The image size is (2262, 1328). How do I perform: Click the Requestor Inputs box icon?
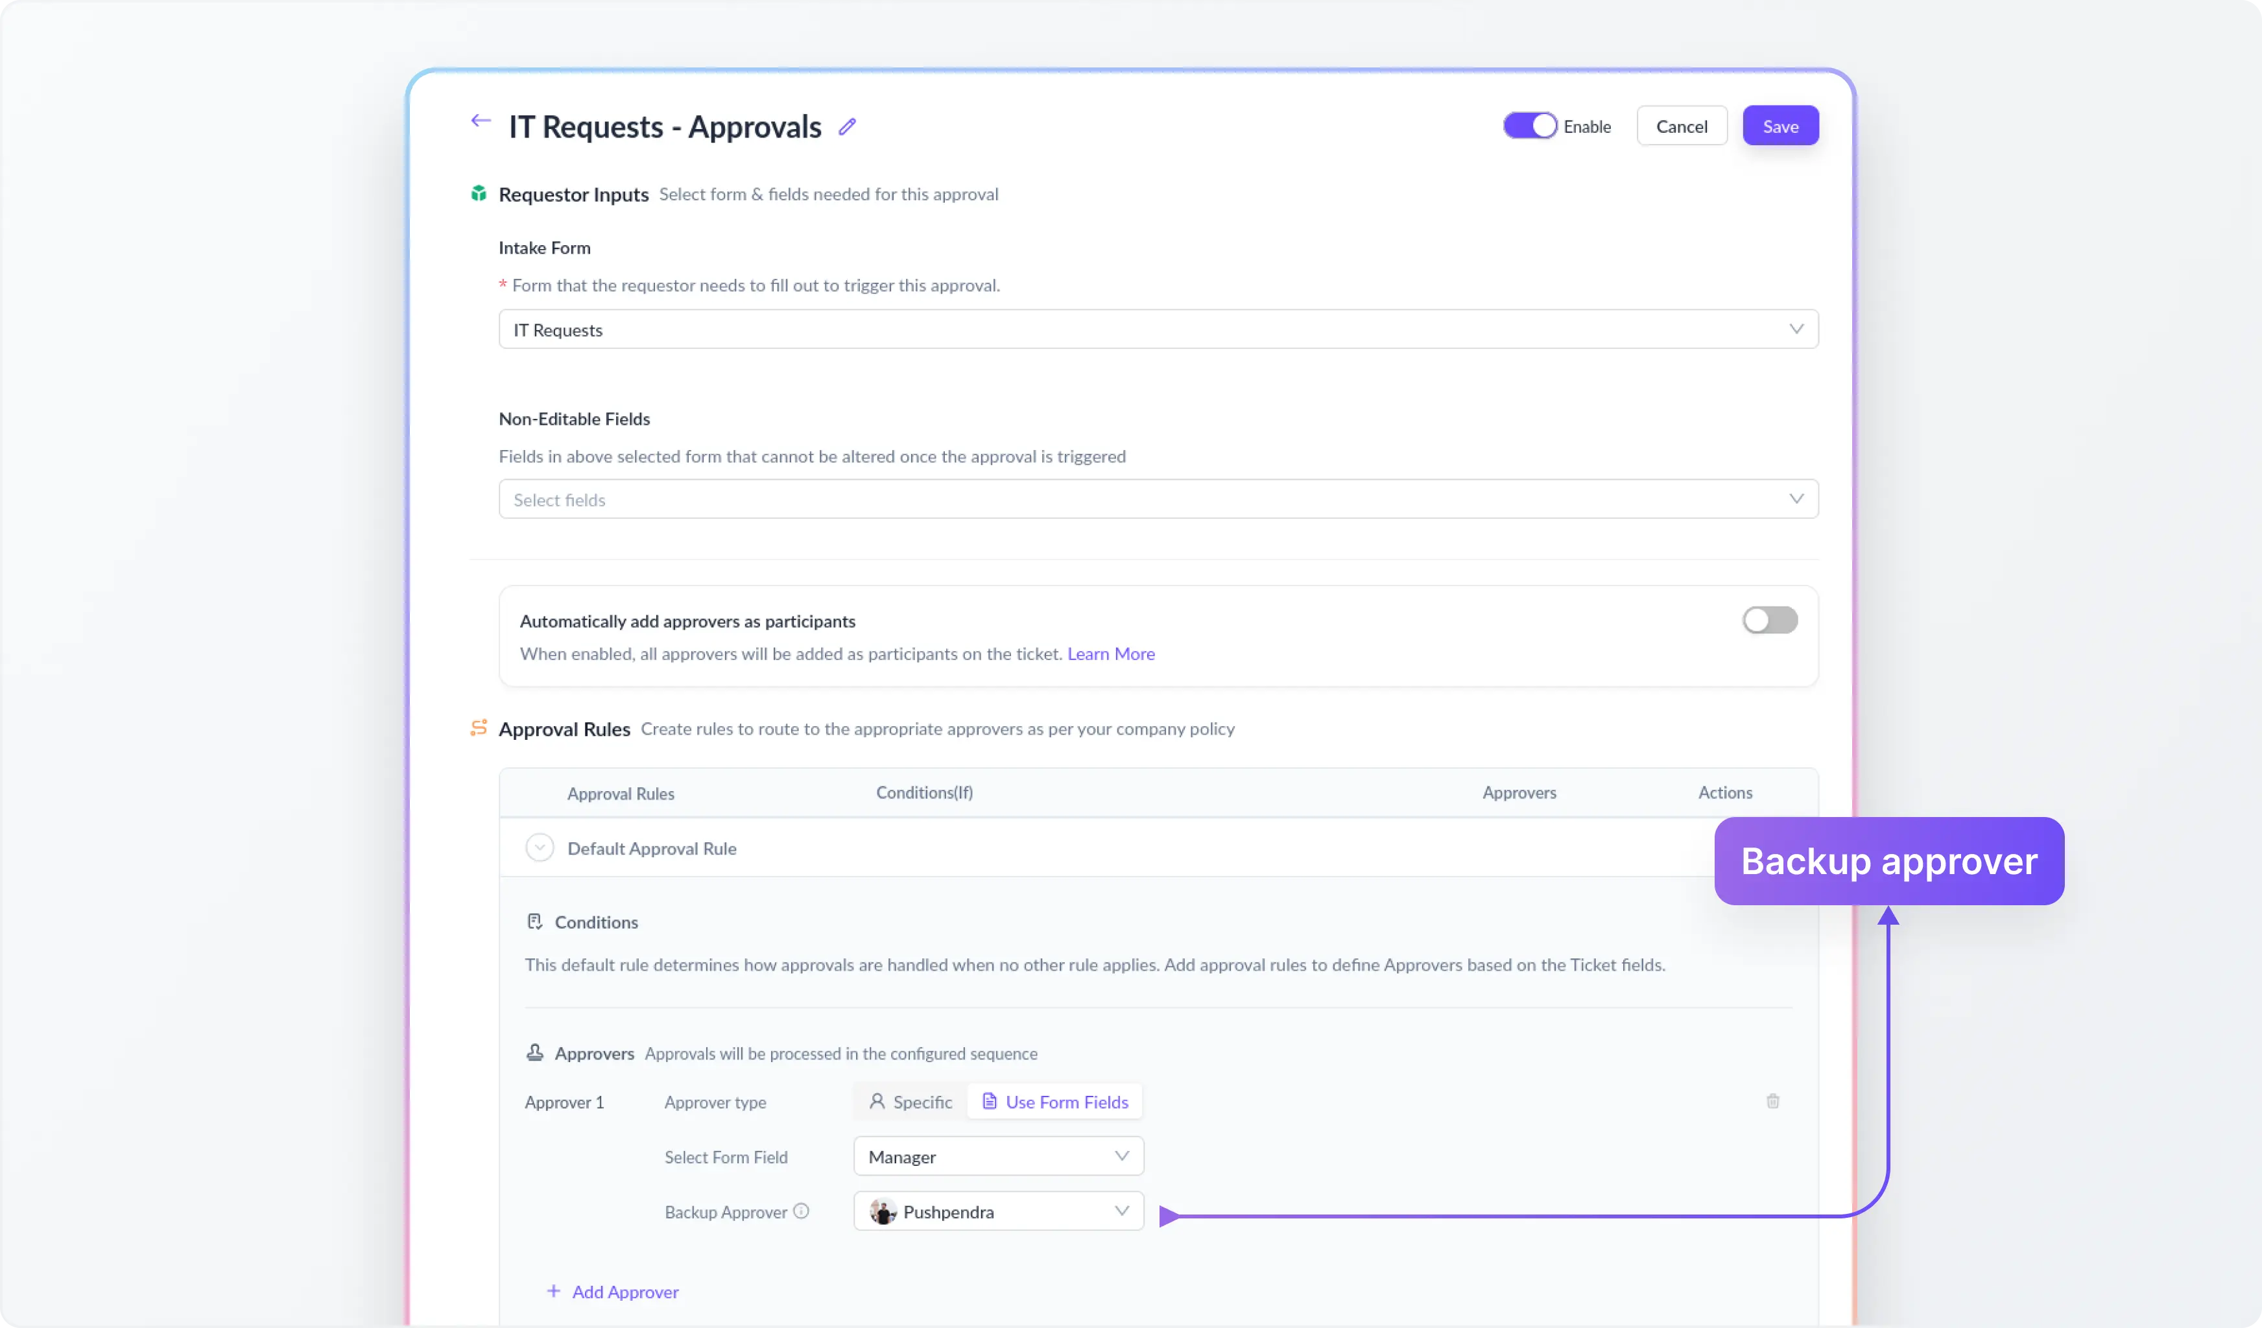coord(479,193)
